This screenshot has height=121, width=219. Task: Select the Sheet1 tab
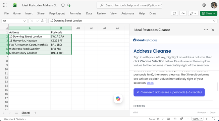point(26,113)
